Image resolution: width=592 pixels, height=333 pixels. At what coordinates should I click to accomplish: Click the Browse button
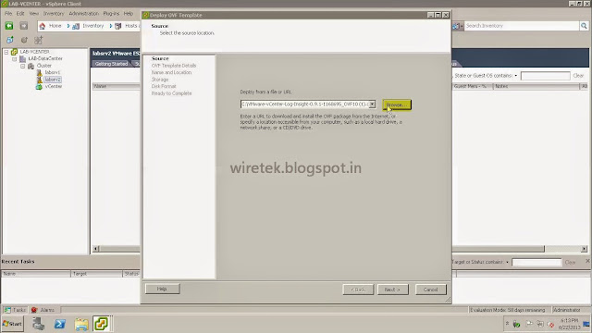coord(397,105)
